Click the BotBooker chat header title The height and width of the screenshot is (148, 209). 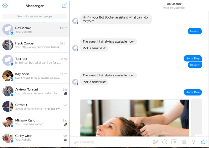pyautogui.click(x=174, y=4)
